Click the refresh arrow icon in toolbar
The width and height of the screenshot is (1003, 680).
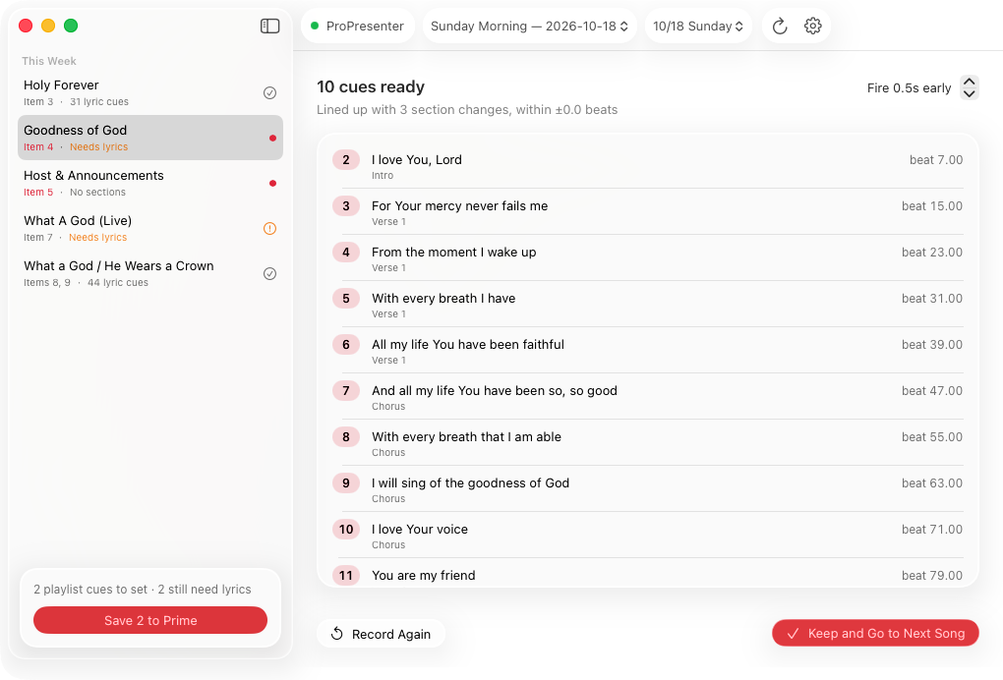click(x=779, y=27)
